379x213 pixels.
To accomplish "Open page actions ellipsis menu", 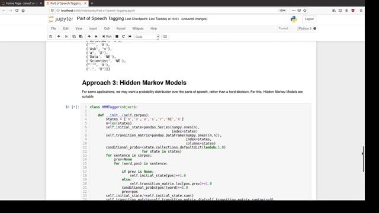I will pos(294,11).
